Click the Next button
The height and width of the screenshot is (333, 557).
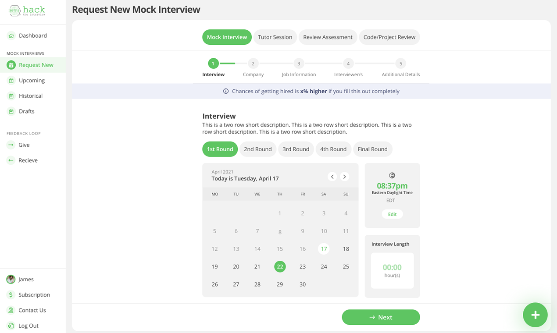[381, 317]
